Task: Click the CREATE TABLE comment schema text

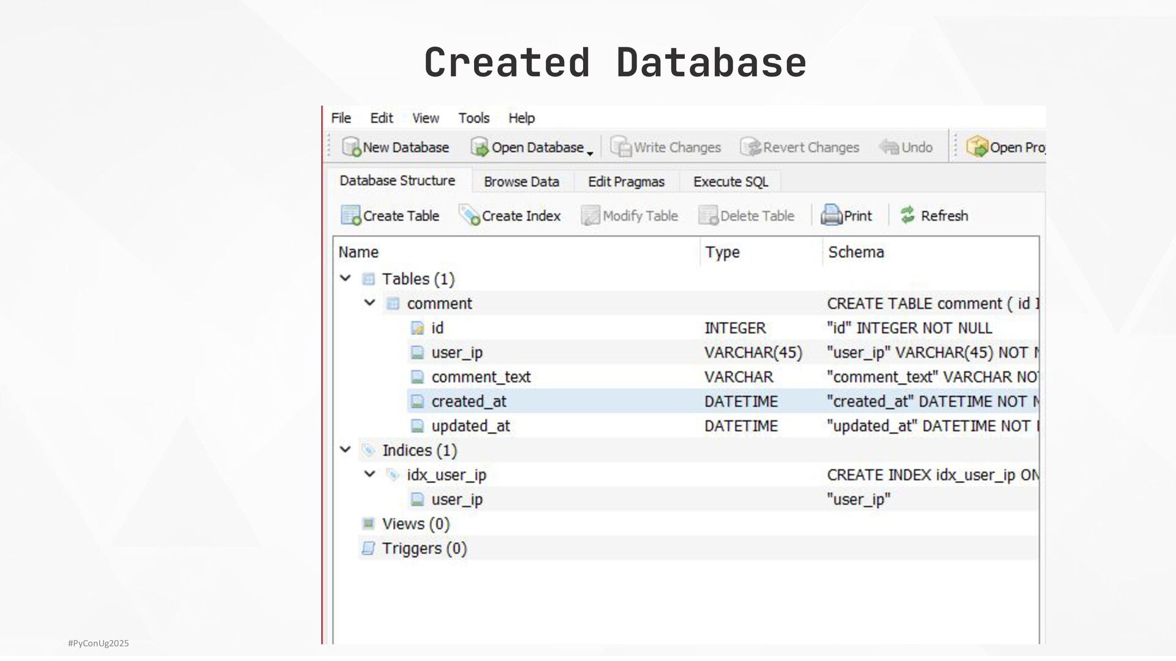Action: pos(933,304)
